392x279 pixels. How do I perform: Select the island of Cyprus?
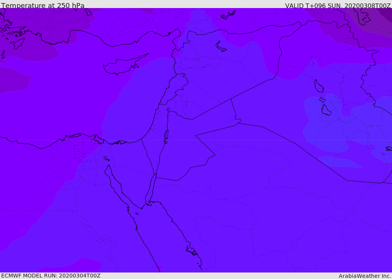[x=122, y=66]
